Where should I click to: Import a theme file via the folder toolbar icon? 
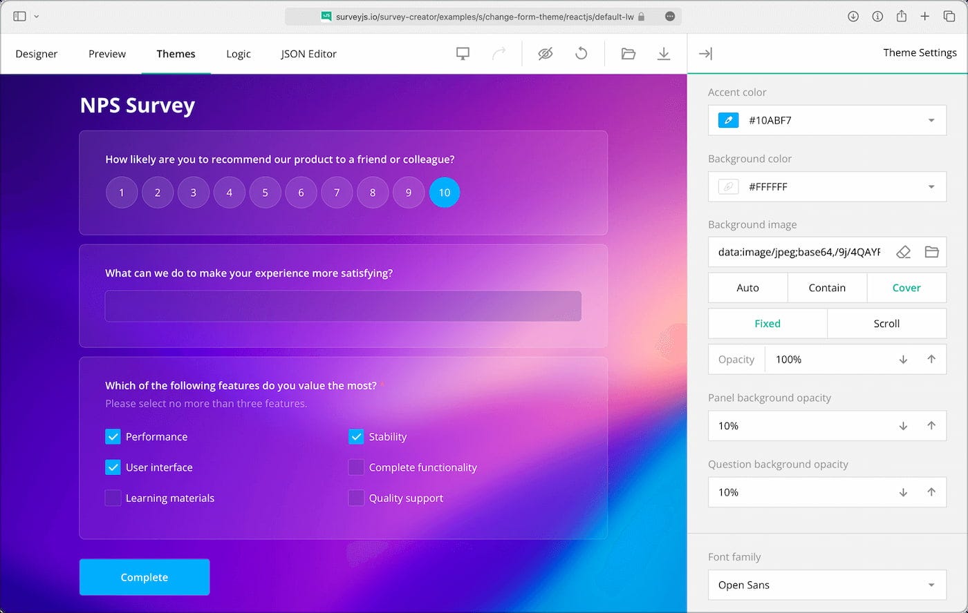tap(629, 53)
